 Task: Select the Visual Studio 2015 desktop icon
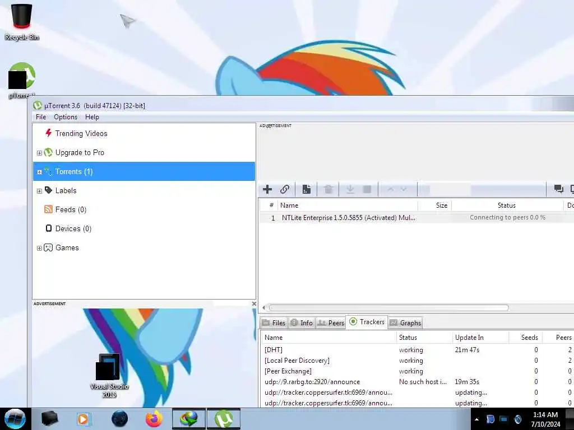point(109,376)
